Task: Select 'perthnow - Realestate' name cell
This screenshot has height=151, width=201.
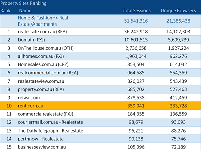Action: 41,139
